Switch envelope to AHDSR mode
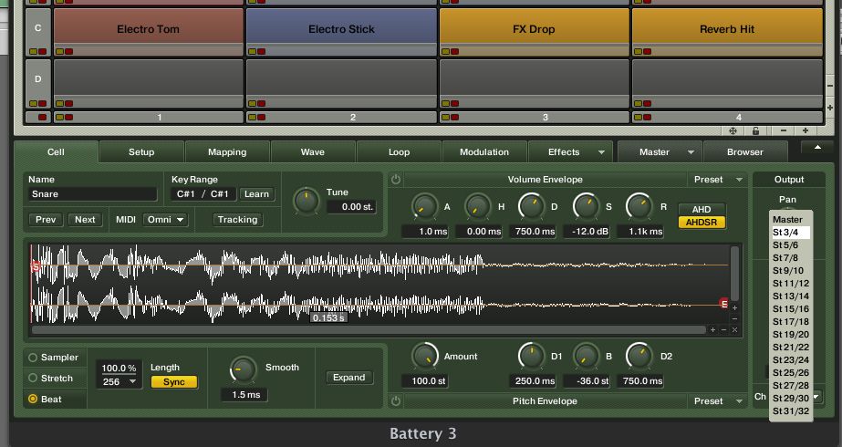This screenshot has width=842, height=447. [x=702, y=222]
